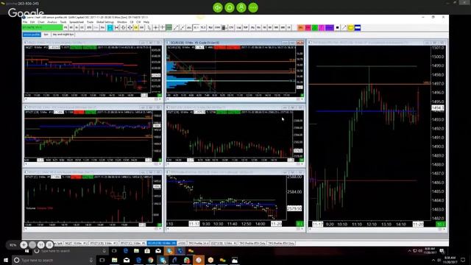
Task: Click the yellow highlighted toolbar icon
Action: pos(135,28)
